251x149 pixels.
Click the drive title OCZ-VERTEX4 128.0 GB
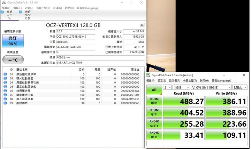[x=73, y=25]
